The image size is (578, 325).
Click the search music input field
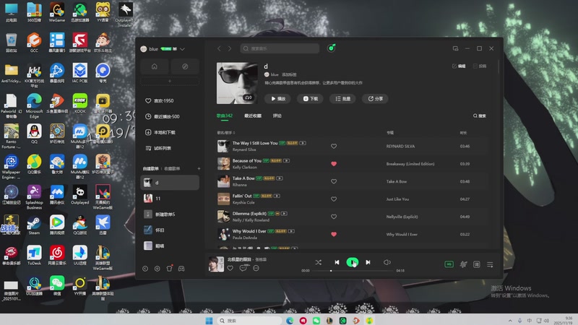point(280,48)
